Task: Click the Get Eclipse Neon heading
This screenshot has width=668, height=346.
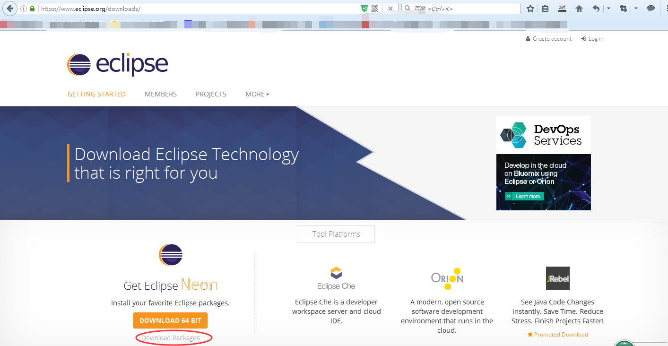Action: coord(171,285)
